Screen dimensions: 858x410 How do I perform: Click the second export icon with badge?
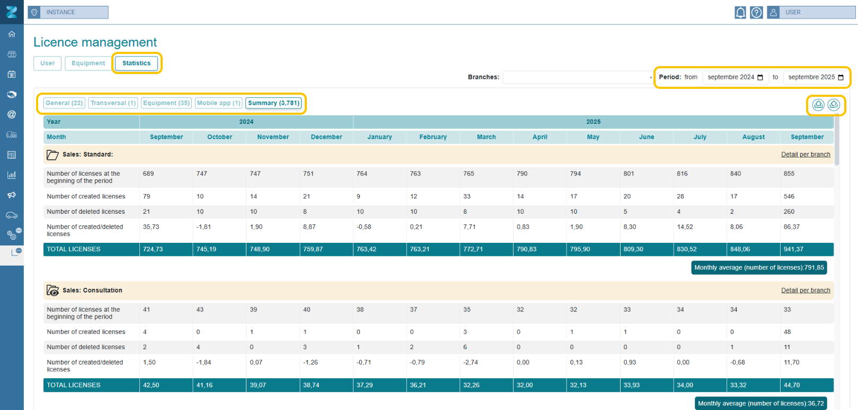point(834,105)
